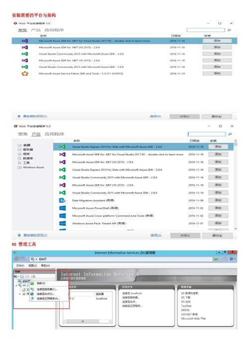Click 添加 for Azure Service Fabric SDK and Tools
249x353 pixels.
[217, 73]
